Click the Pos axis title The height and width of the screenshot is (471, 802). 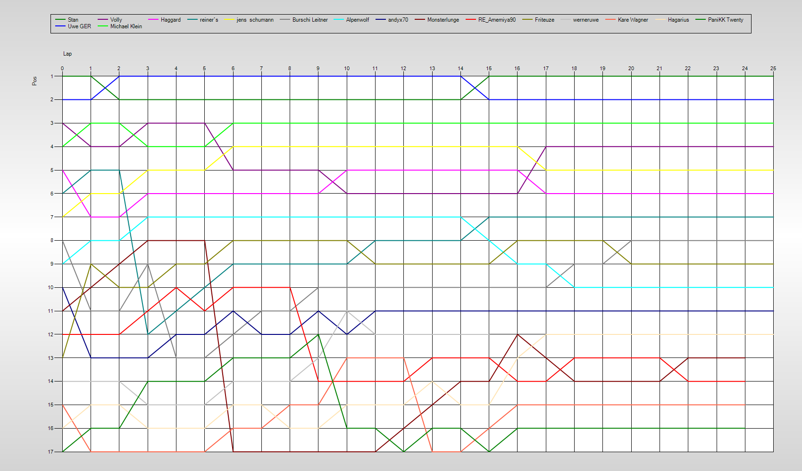(x=34, y=81)
